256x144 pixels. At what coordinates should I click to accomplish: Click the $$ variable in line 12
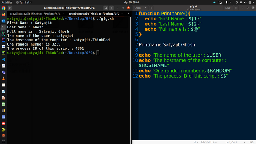[223, 76]
